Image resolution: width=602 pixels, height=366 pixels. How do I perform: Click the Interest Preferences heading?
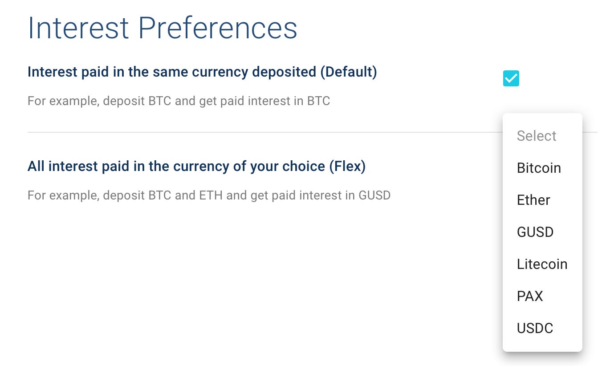162,28
